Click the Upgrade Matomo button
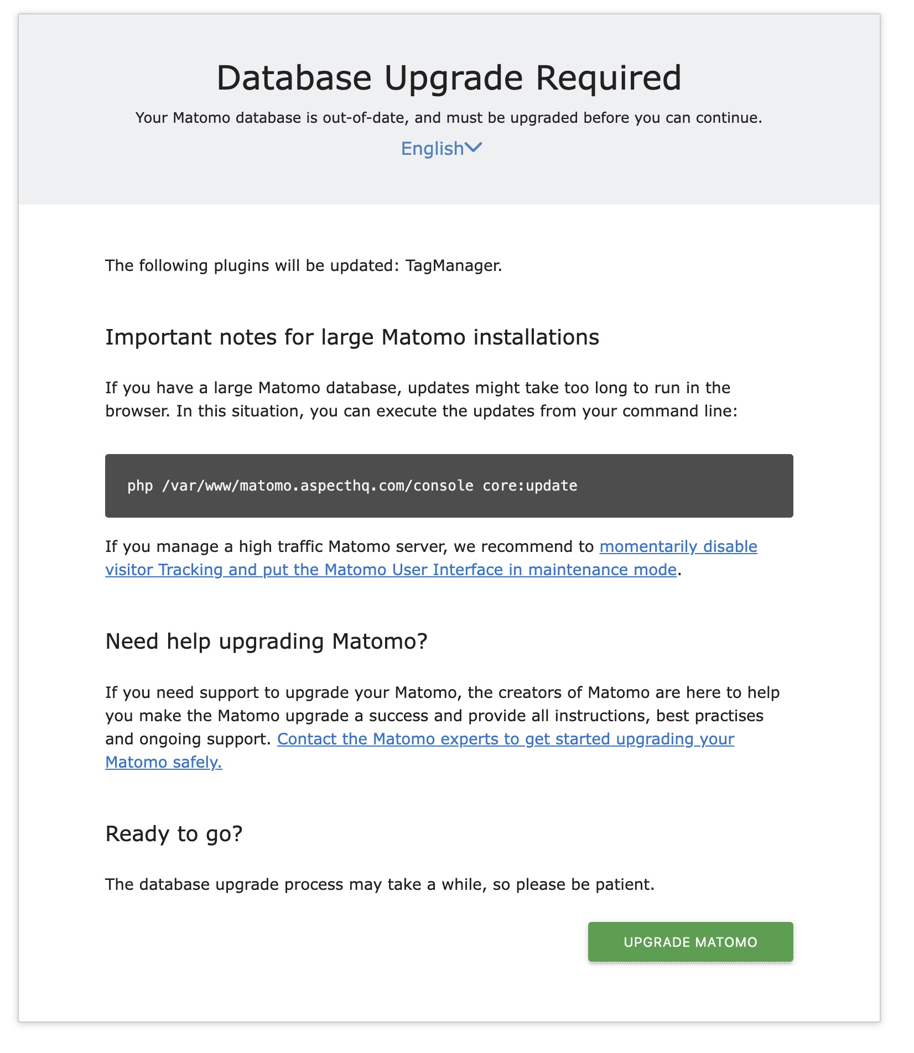914x1053 pixels. [690, 942]
